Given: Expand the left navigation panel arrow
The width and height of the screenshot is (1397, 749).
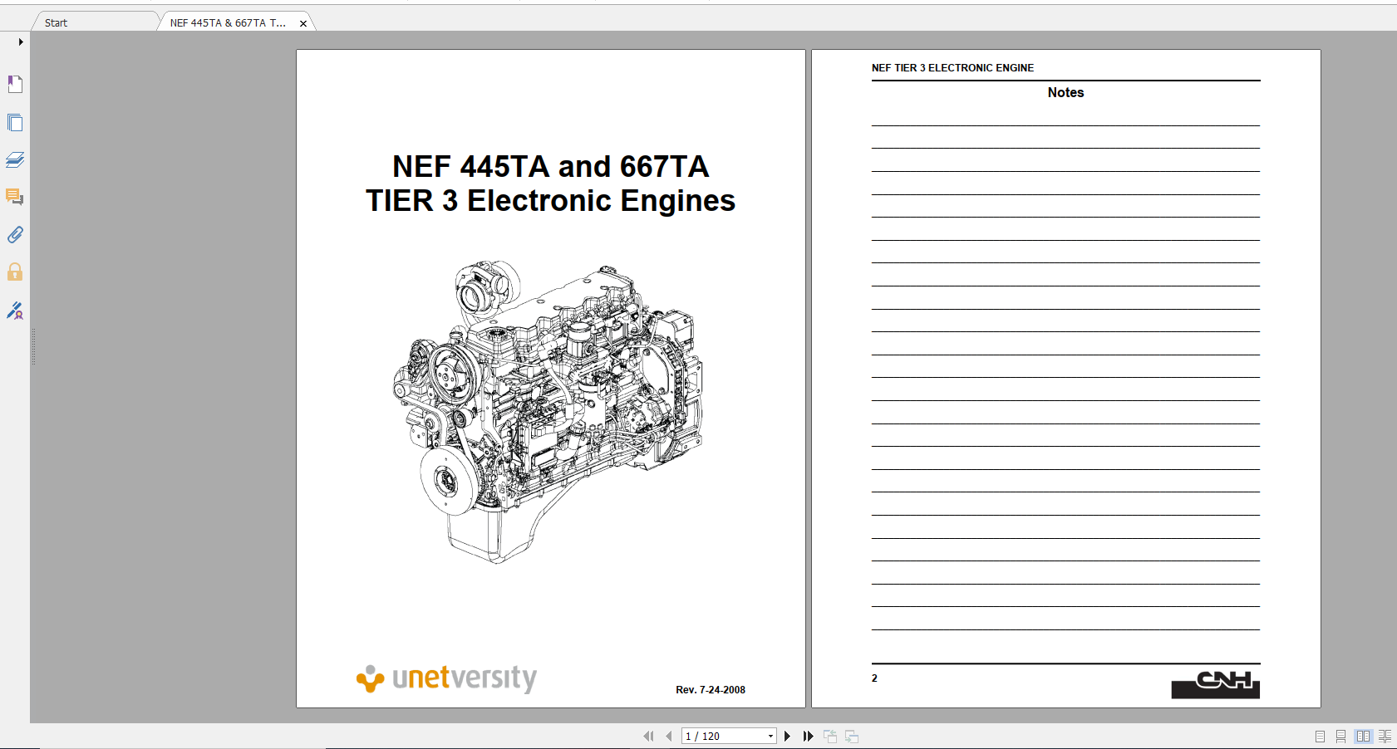Looking at the screenshot, I should click(x=21, y=42).
